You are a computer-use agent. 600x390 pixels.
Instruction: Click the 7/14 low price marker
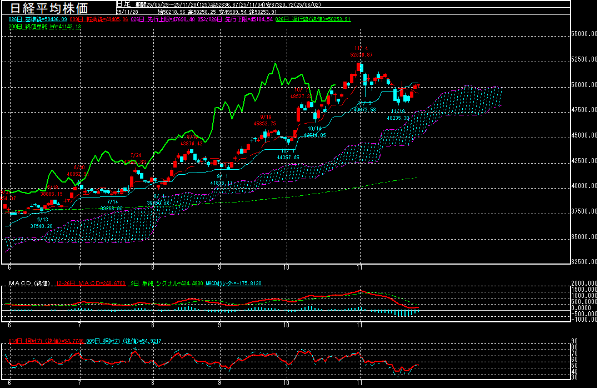(112, 207)
